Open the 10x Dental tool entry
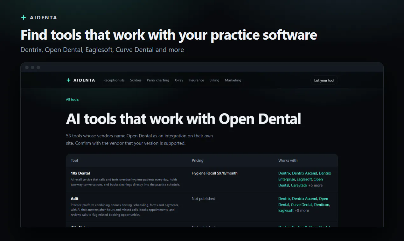 [80, 173]
